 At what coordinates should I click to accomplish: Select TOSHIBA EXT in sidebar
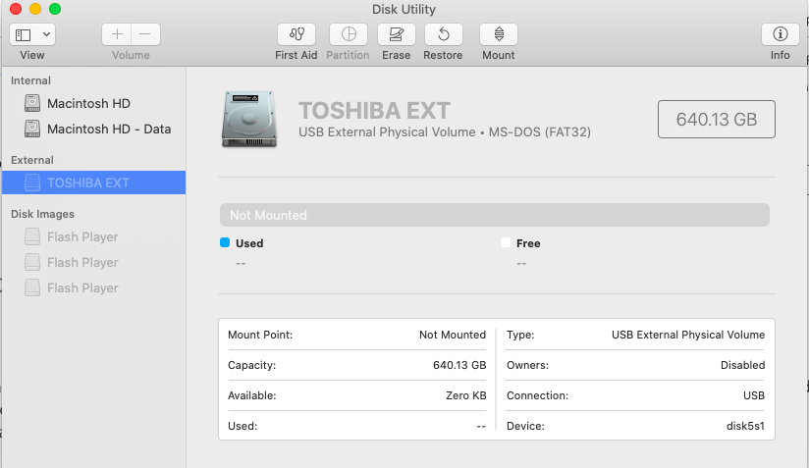tap(93, 182)
